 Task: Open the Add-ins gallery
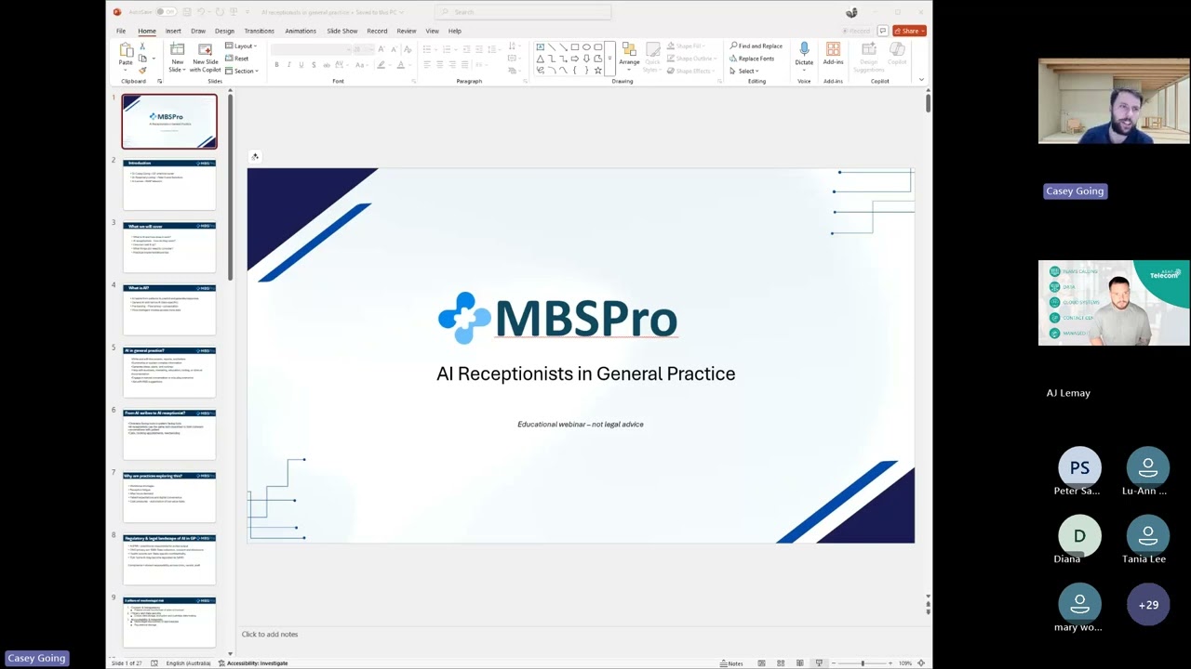tap(833, 55)
